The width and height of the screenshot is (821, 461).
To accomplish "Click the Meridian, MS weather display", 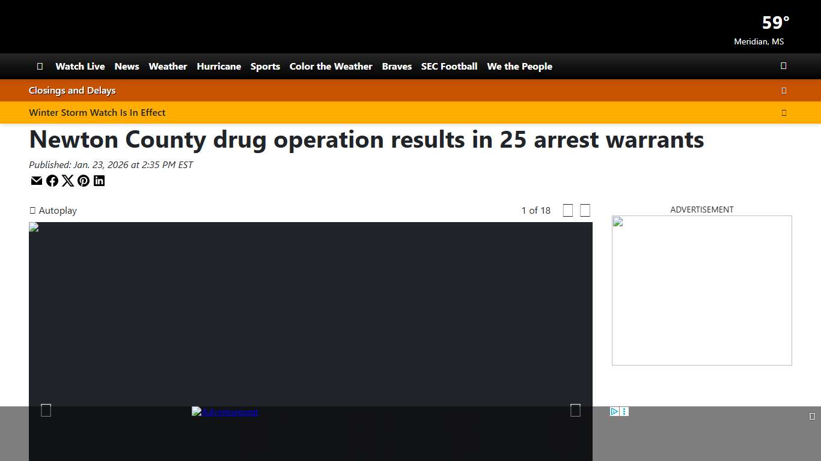I will [758, 29].
